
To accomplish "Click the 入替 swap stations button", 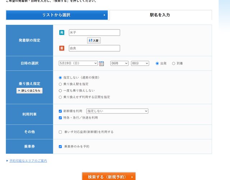I will [x=94, y=41].
